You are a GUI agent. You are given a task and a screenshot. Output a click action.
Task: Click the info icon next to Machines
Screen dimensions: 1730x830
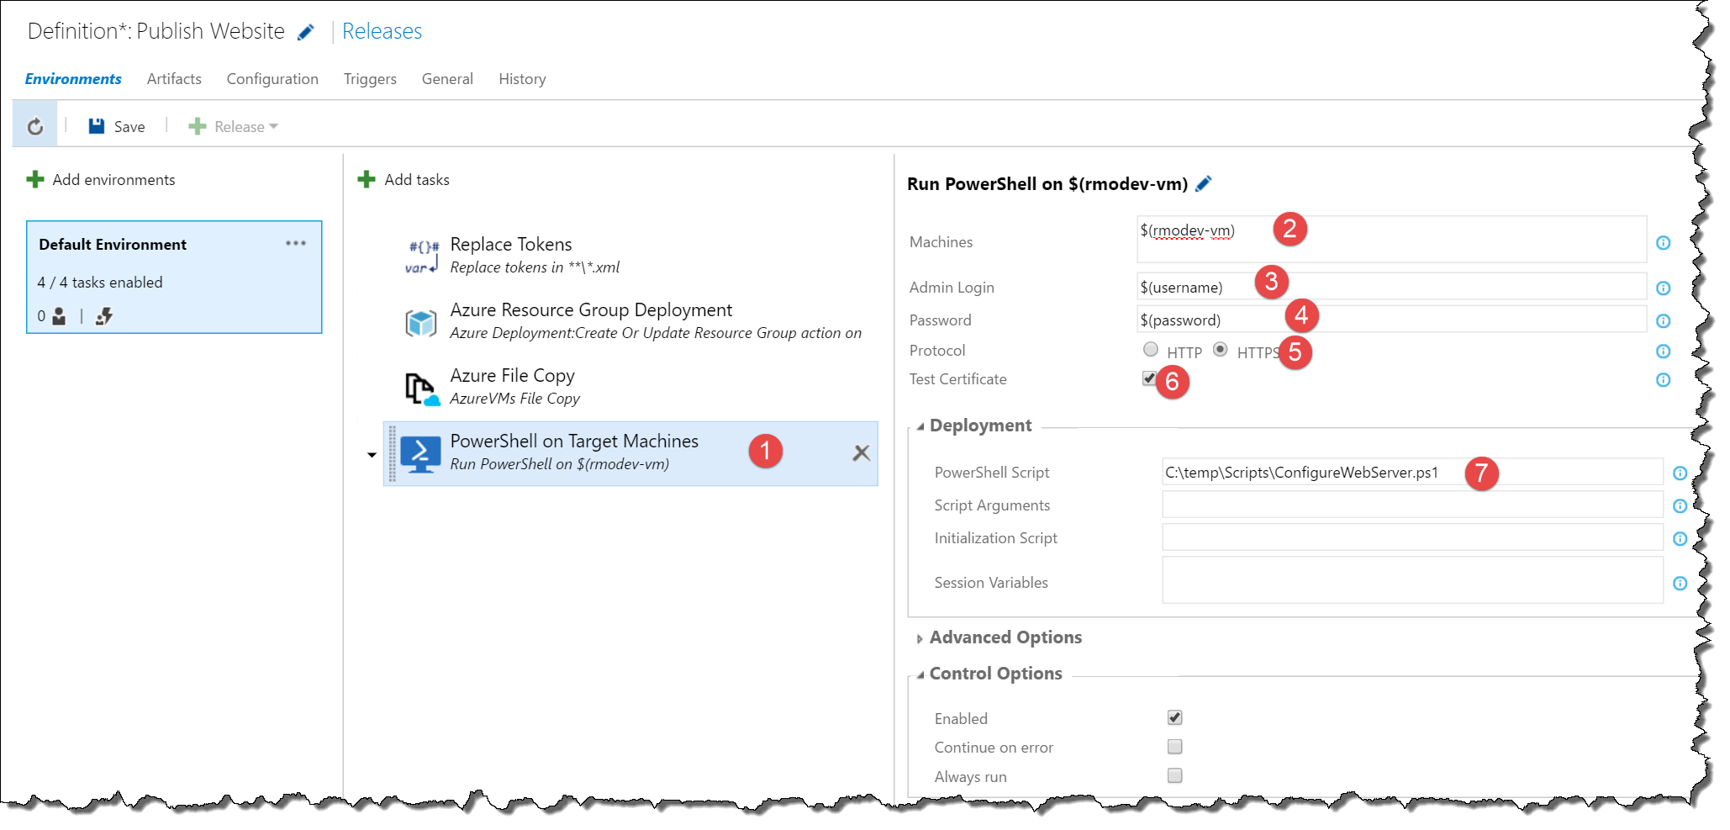[1663, 243]
